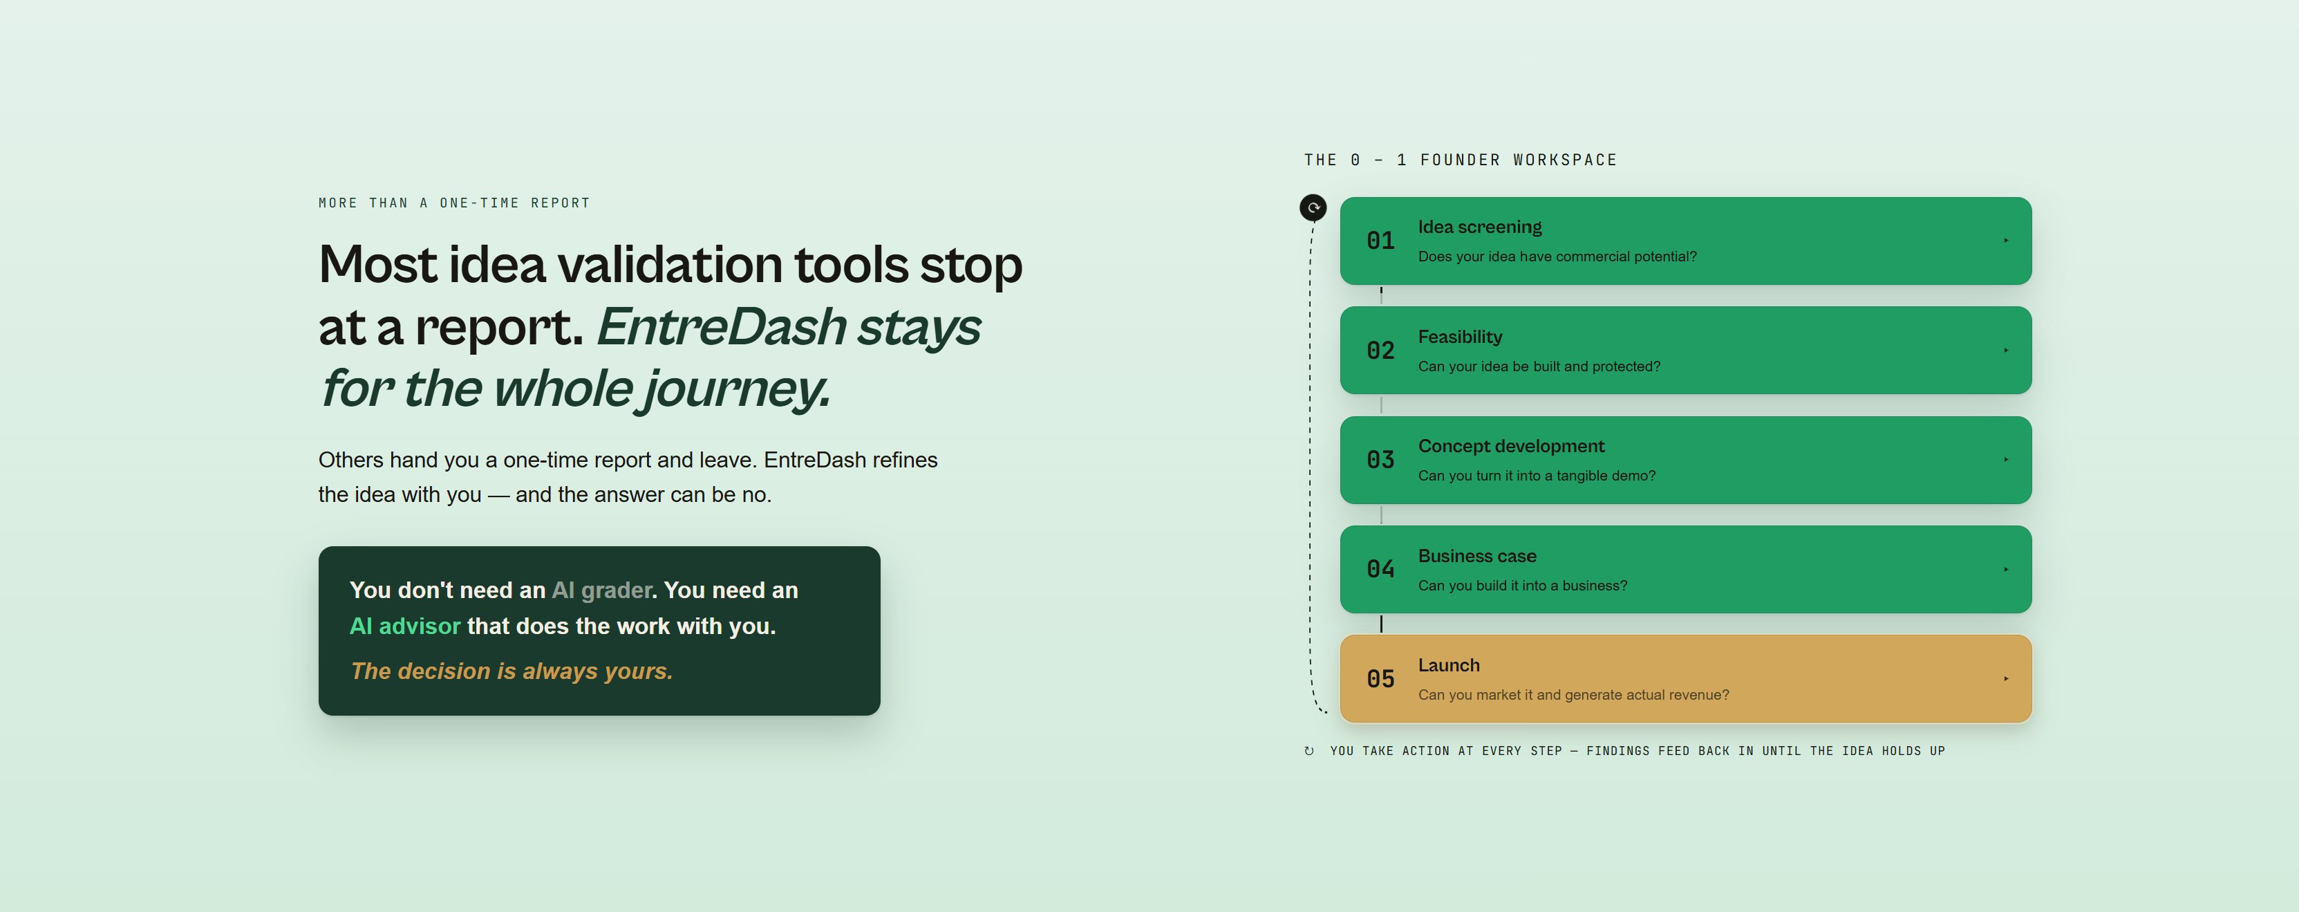Image resolution: width=2299 pixels, height=912 pixels.
Task: Click "Can you build it into a business?"
Action: [1523, 586]
